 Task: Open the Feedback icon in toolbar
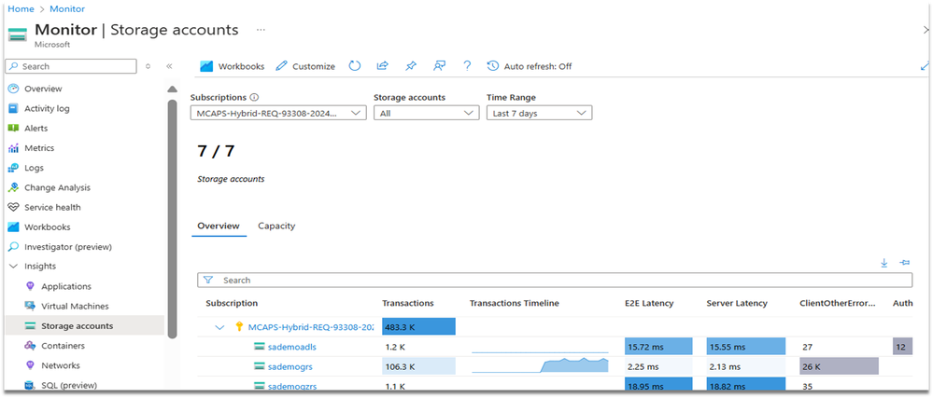click(x=439, y=66)
